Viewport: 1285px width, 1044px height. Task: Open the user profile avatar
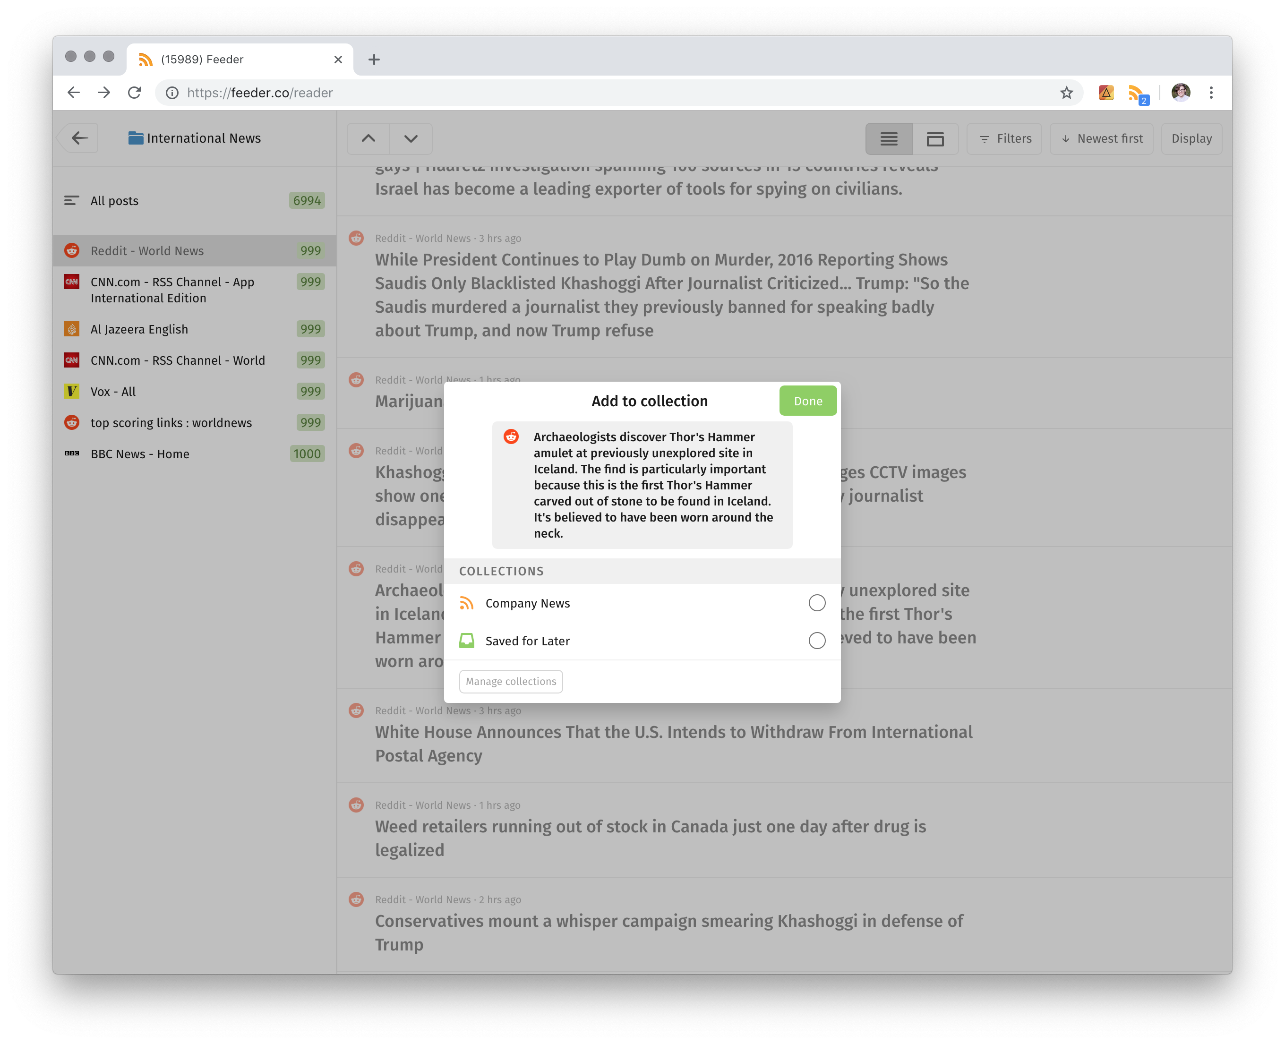click(1181, 92)
